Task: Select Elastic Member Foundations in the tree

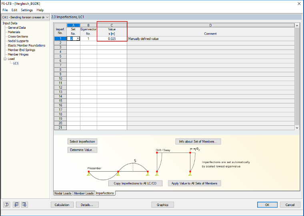Action: pos(26,46)
